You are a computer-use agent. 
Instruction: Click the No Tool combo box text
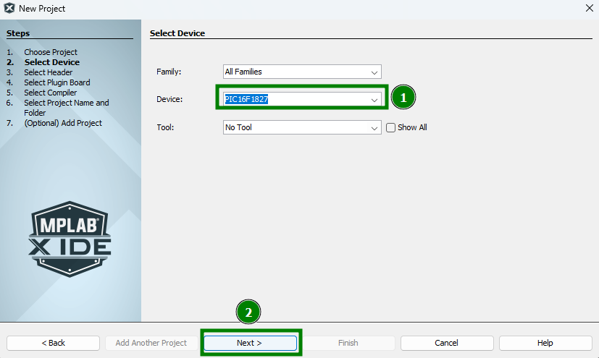pyautogui.click(x=238, y=127)
